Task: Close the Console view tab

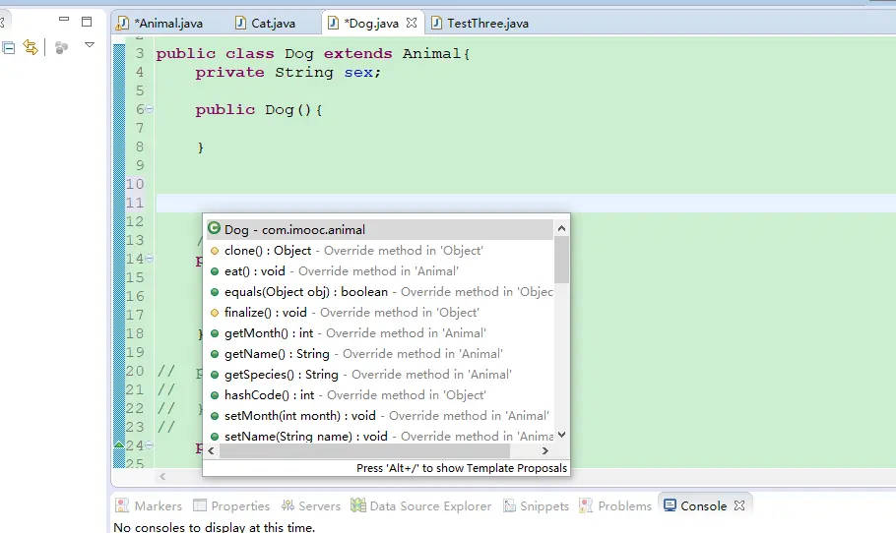Action: (x=739, y=505)
